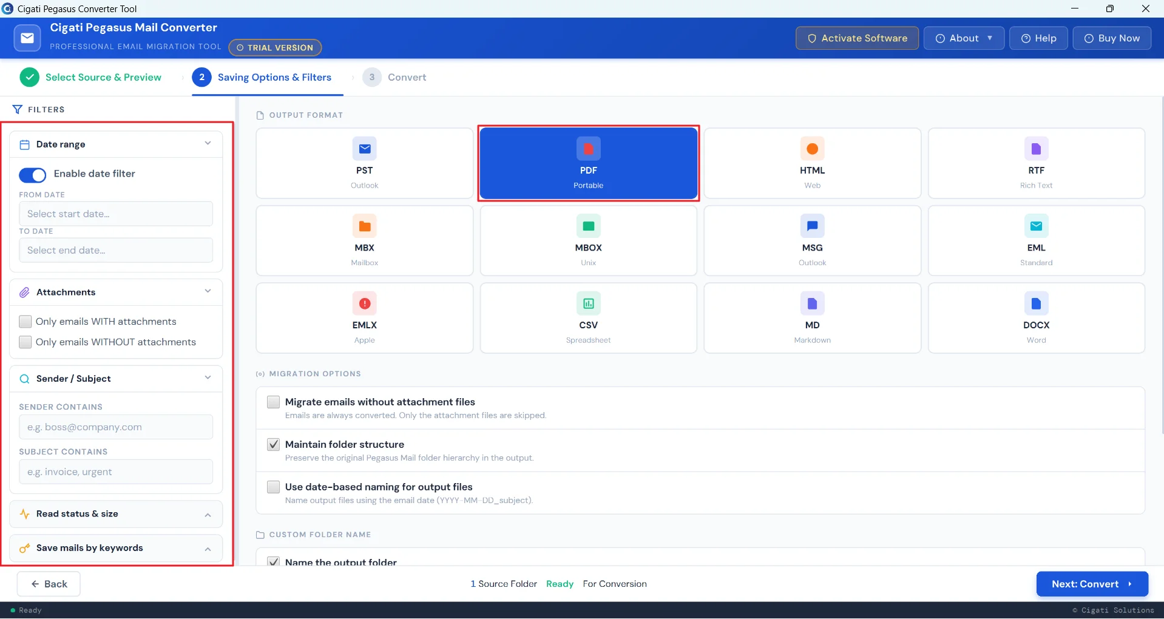Collapse the Date range section chevron
The height and width of the screenshot is (619, 1164).
[x=208, y=143]
